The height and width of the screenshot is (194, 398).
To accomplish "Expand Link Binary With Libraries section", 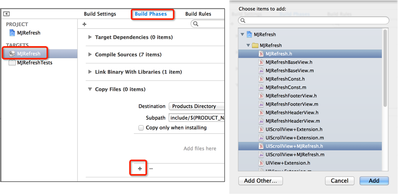I will [x=90, y=72].
